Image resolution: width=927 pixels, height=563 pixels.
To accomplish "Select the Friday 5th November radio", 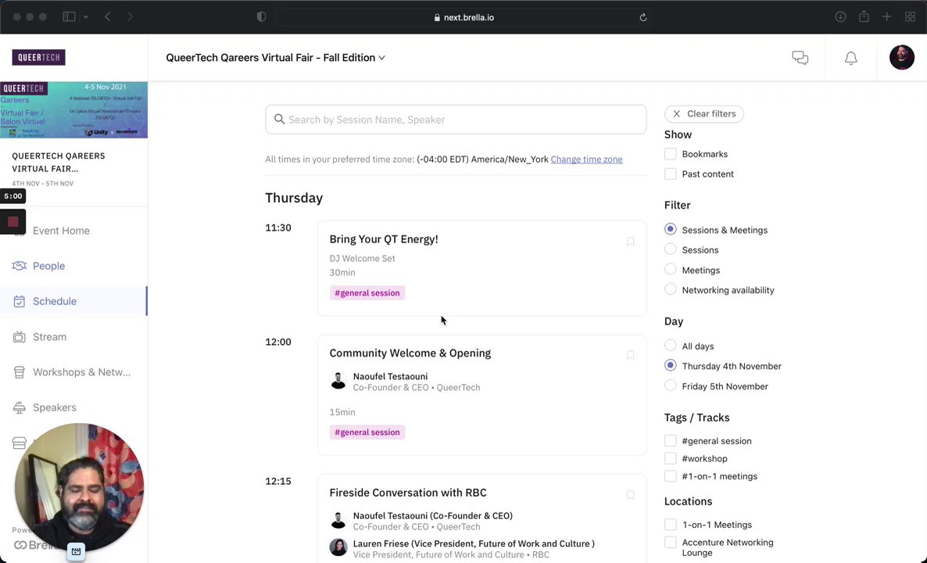I will [x=671, y=386].
